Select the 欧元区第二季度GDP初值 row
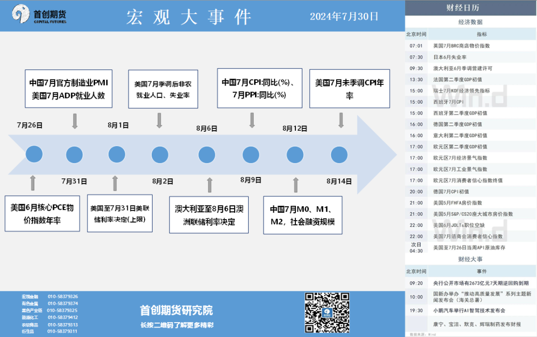 pos(470,147)
